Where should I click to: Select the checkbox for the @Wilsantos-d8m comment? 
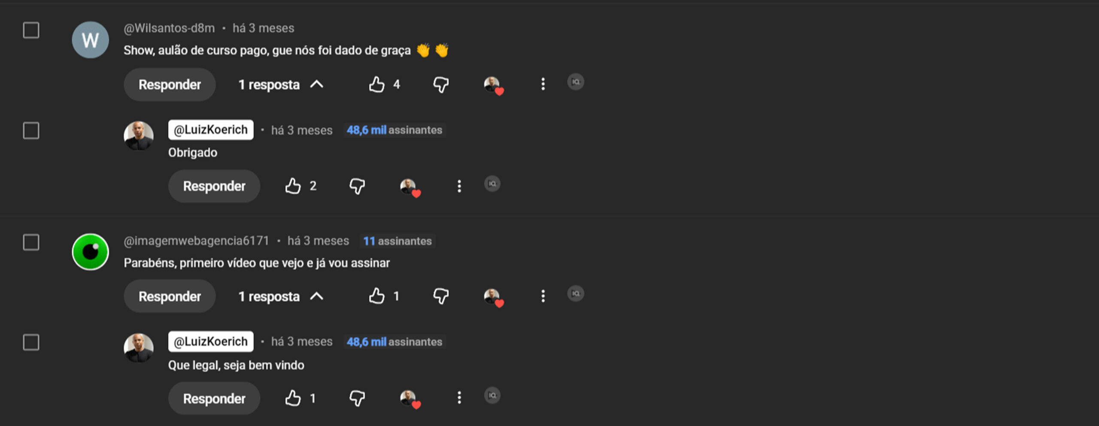coord(31,30)
